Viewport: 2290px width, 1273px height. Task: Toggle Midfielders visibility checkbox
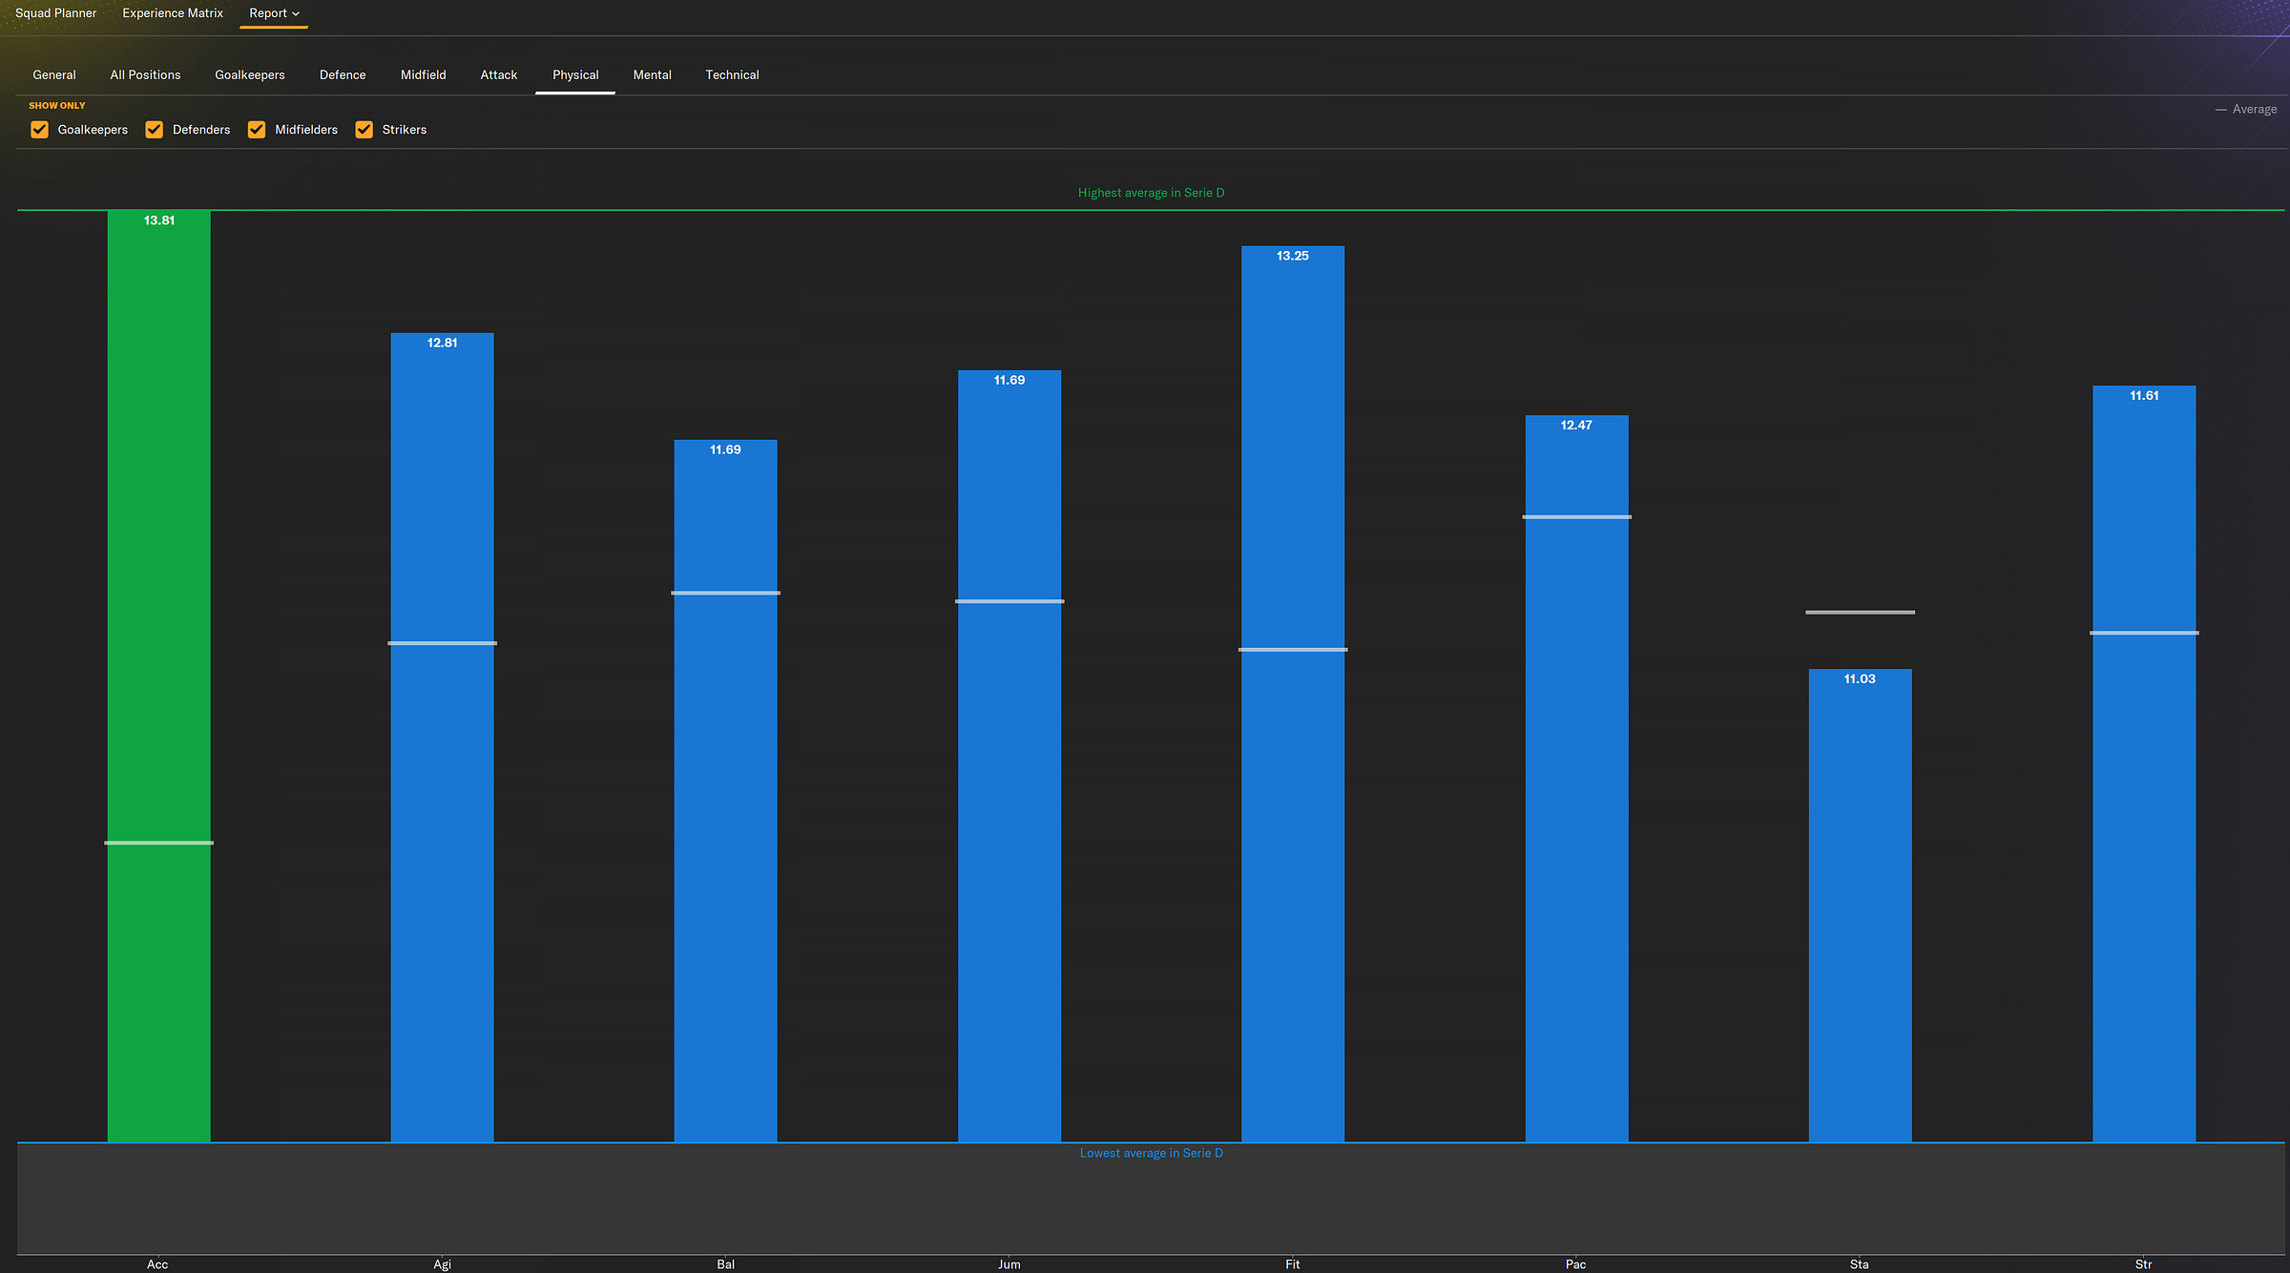[x=257, y=129]
